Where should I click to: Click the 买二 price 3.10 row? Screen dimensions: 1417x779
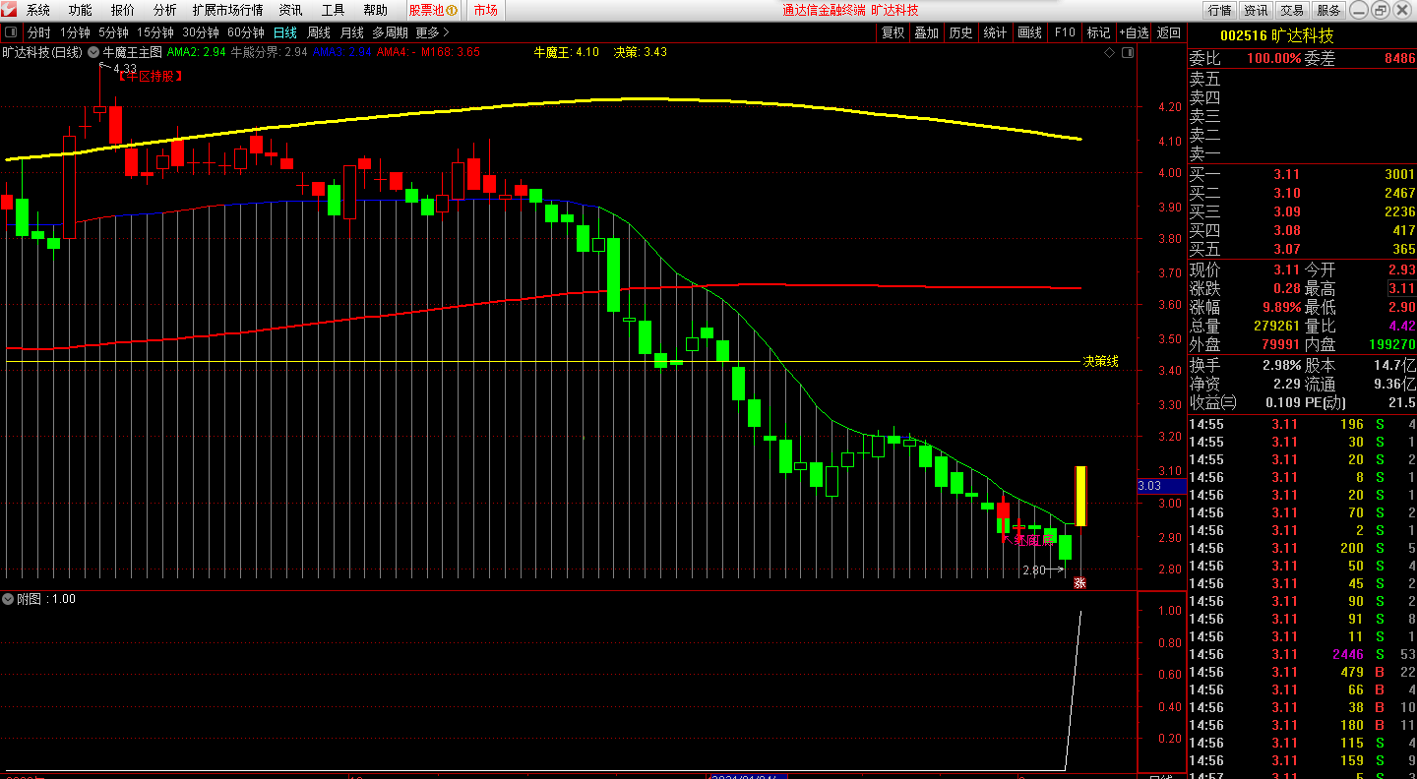click(1302, 193)
